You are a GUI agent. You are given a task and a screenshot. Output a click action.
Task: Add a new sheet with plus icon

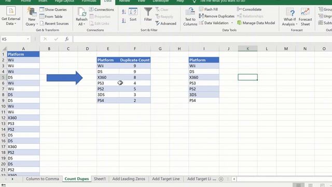coord(221,179)
